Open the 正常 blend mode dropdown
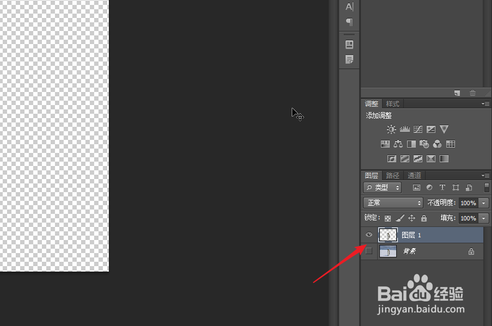Viewport: 492px width, 326px height. coord(393,203)
